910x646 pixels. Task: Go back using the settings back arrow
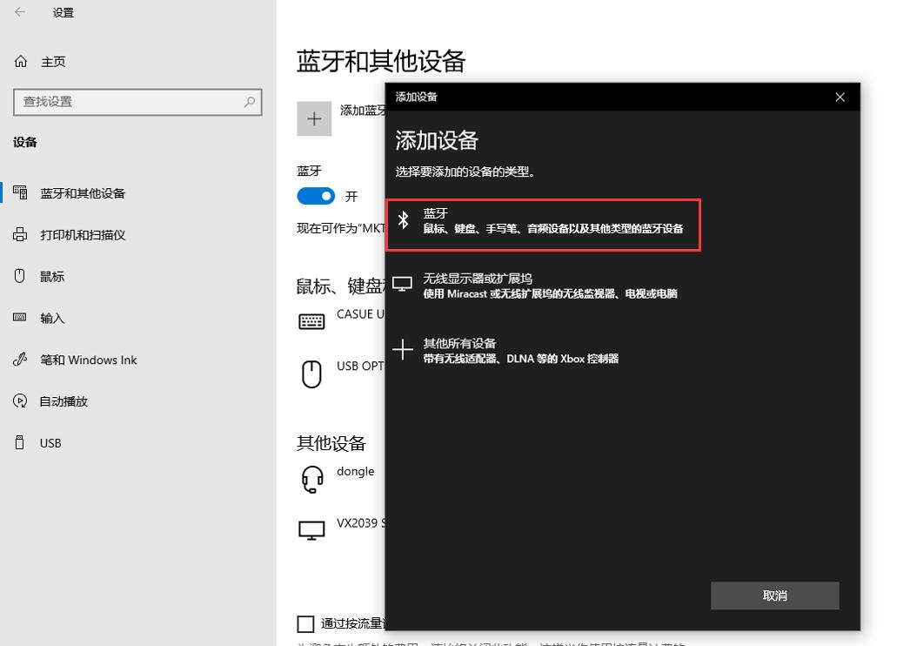click(20, 12)
